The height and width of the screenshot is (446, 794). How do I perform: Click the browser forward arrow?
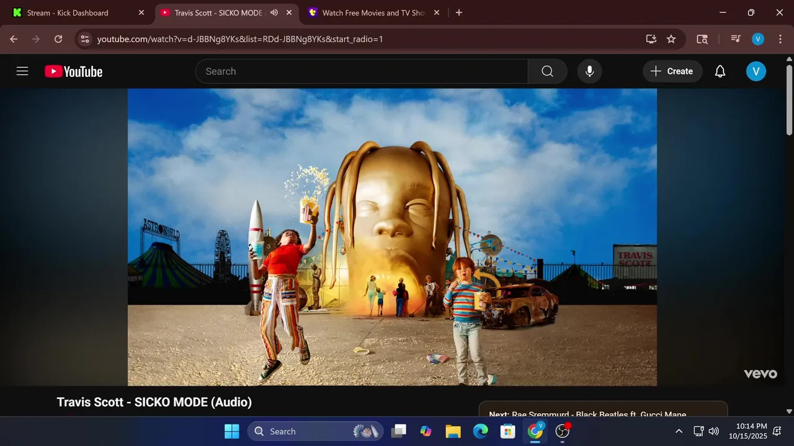pos(36,39)
